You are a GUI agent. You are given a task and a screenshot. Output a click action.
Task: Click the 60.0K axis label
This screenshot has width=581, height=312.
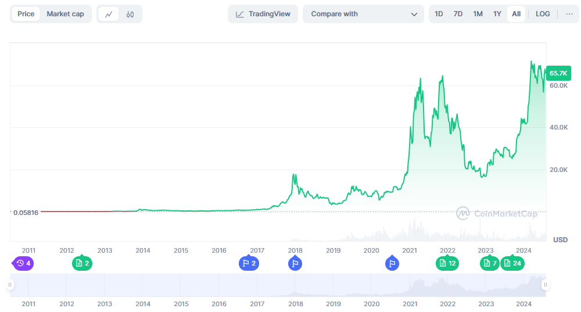click(558, 85)
